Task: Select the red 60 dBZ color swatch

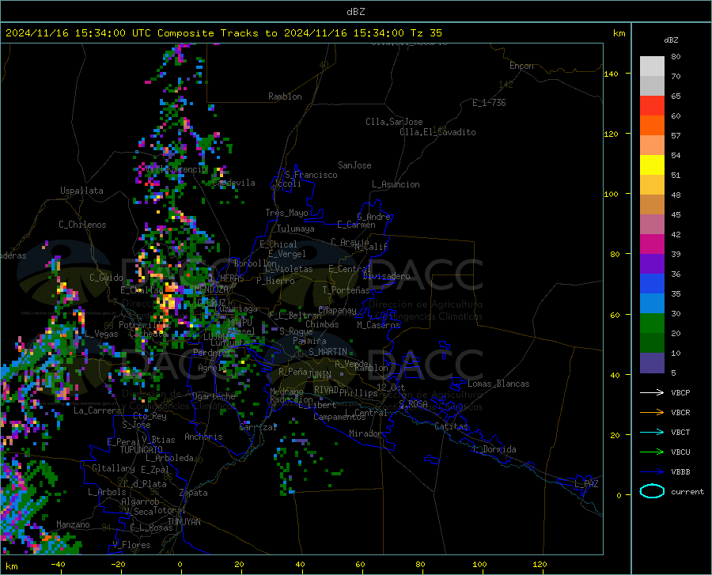Action: pyautogui.click(x=652, y=106)
